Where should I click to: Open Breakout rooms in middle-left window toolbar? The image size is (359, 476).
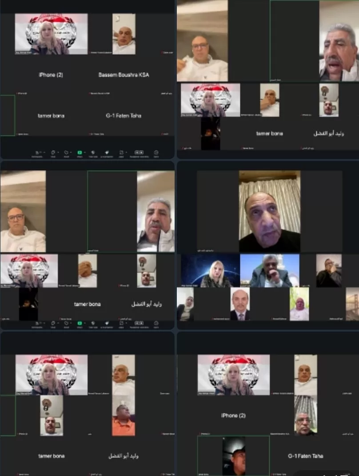tap(139, 323)
